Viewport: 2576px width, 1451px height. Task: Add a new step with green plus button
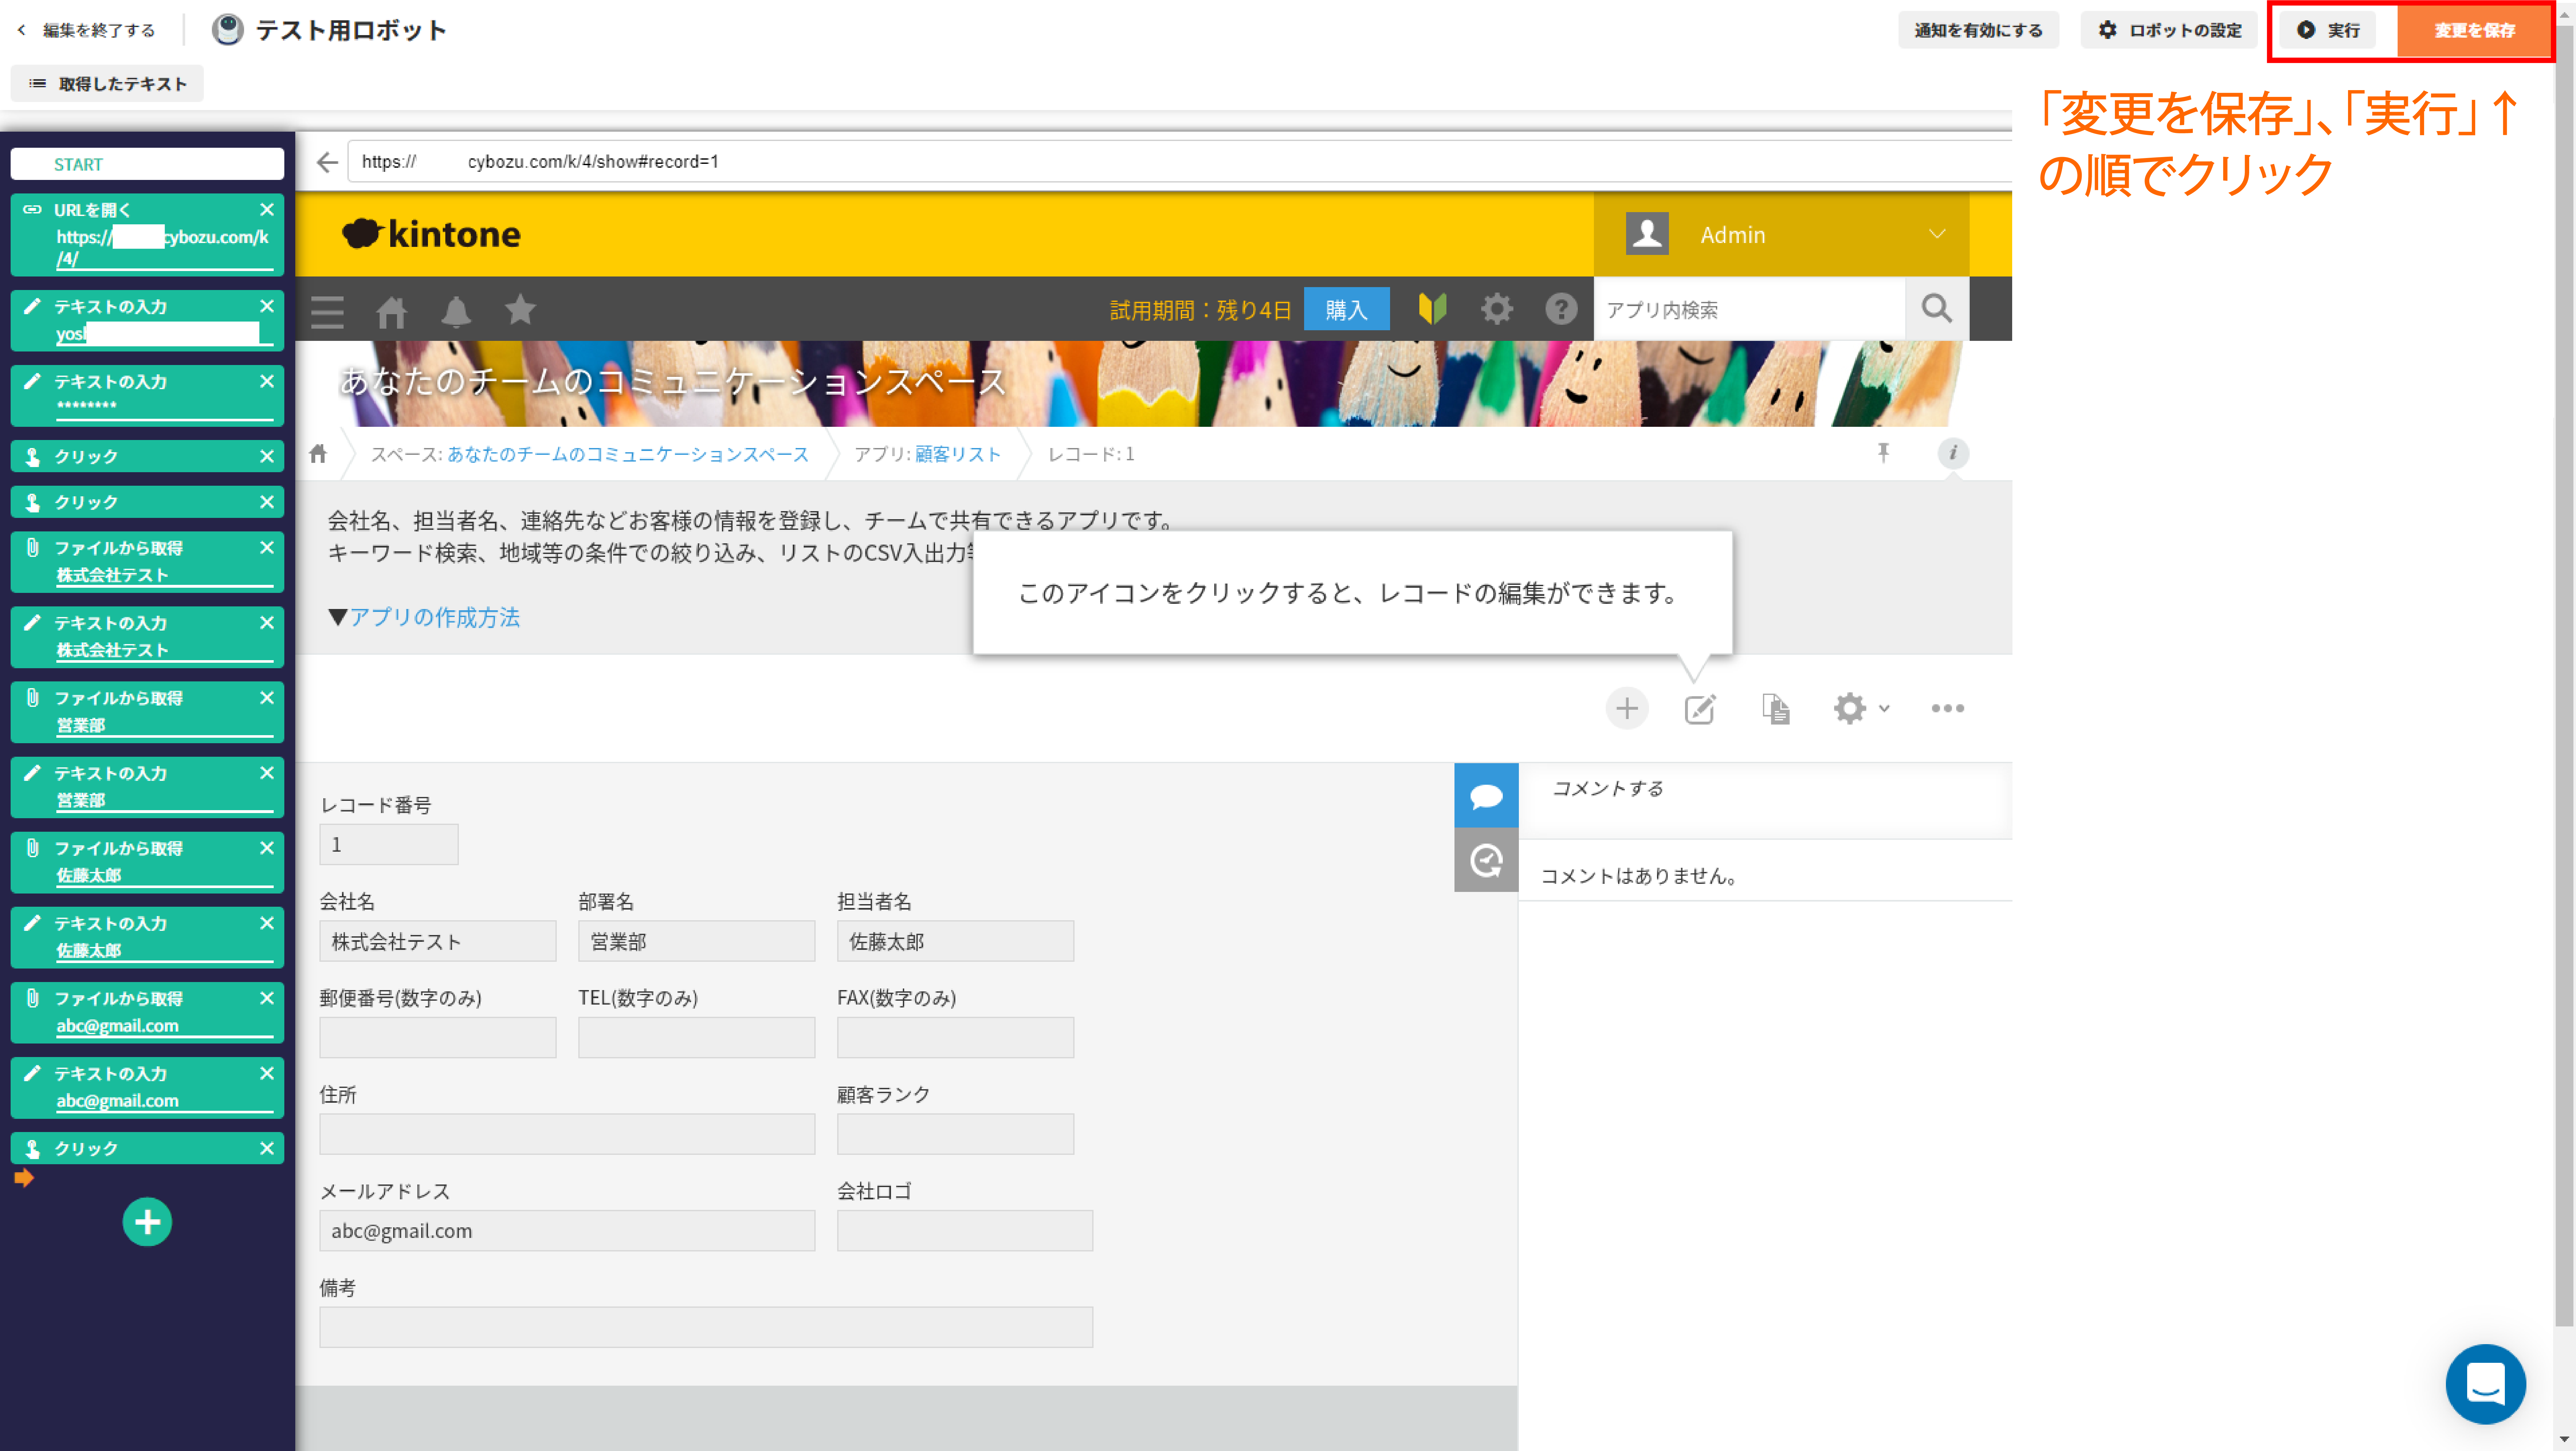(x=147, y=1221)
